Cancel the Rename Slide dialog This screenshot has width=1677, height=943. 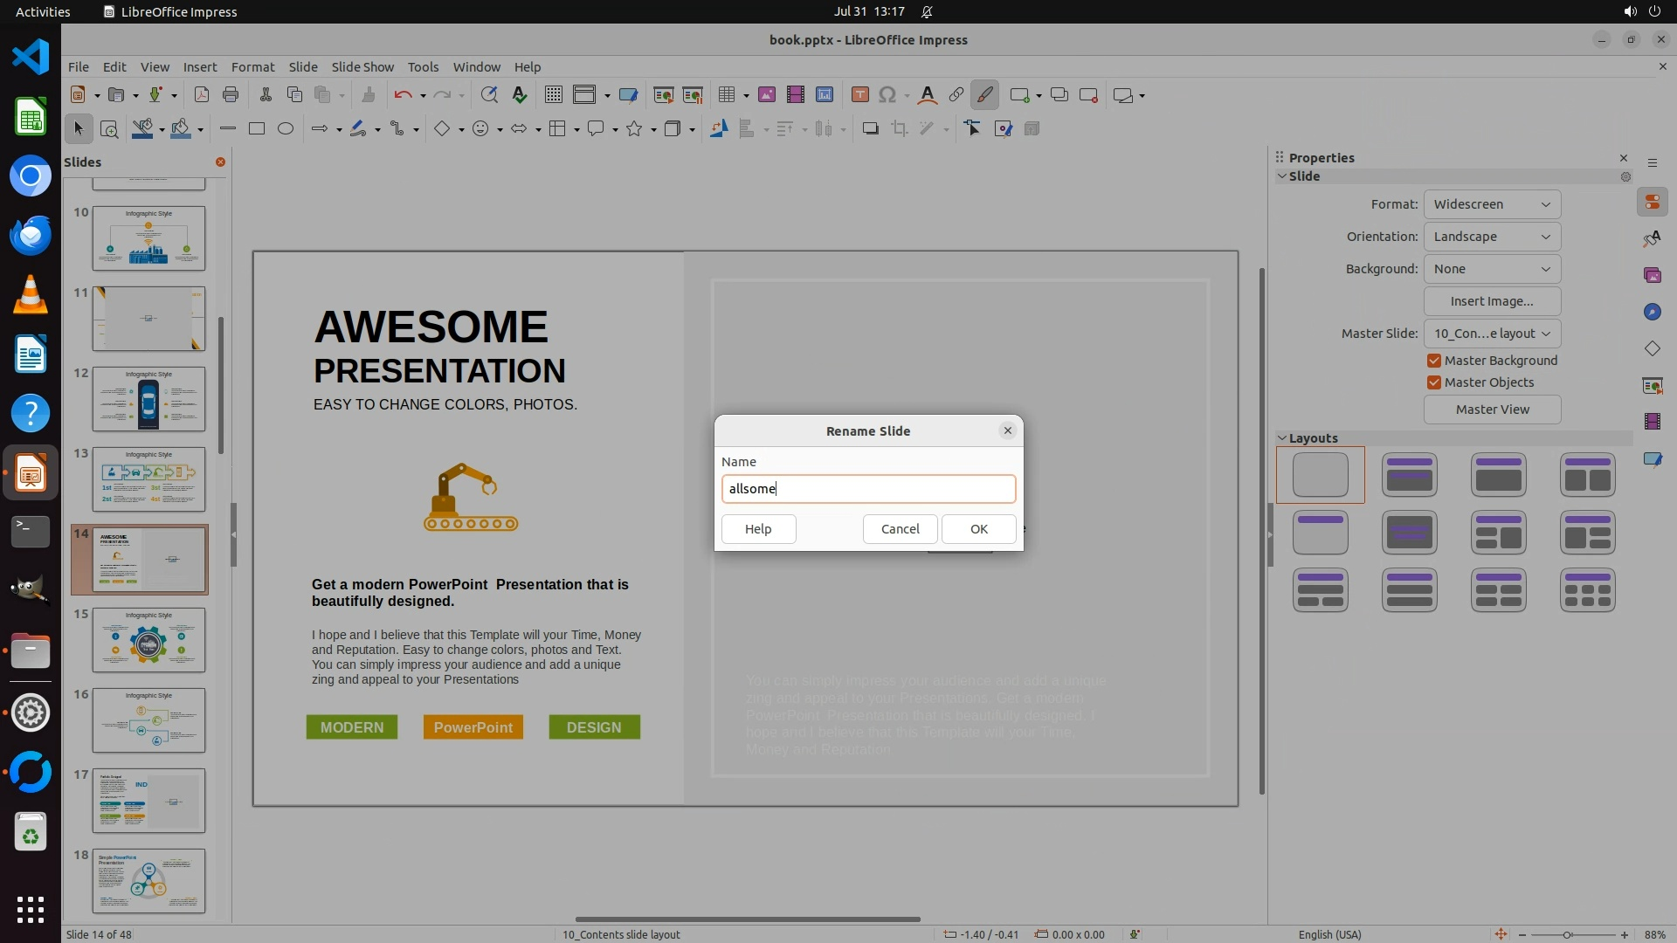click(900, 529)
